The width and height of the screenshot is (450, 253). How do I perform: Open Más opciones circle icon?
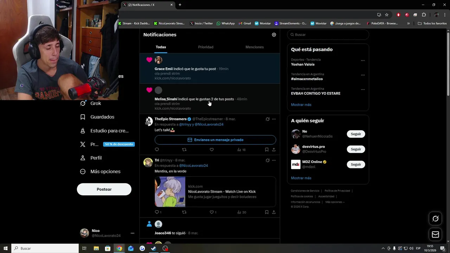pyautogui.click(x=83, y=171)
